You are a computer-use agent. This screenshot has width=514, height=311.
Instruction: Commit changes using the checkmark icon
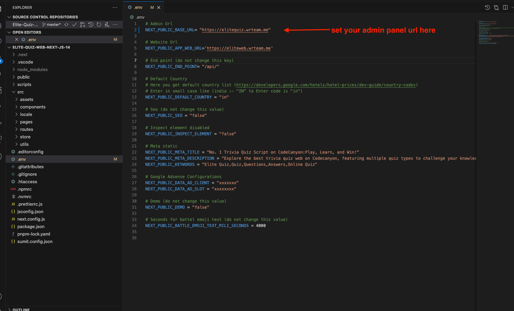click(x=74, y=24)
